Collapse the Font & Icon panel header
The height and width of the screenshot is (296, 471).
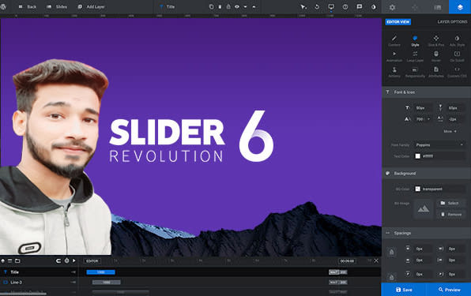click(x=426, y=92)
